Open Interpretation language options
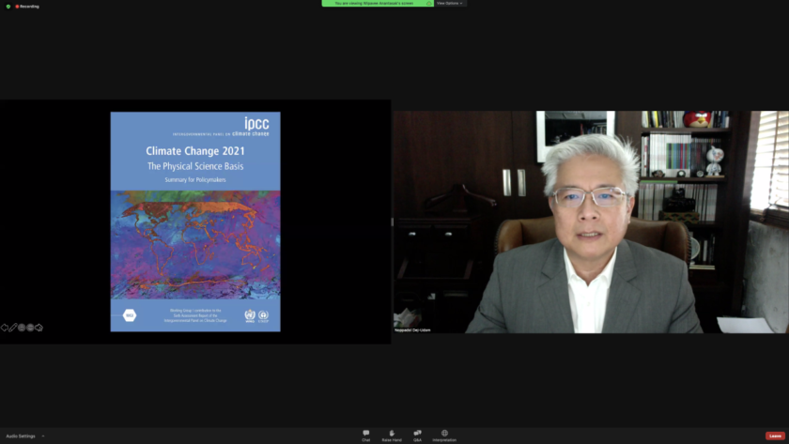Image resolution: width=789 pixels, height=444 pixels. tap(444, 435)
